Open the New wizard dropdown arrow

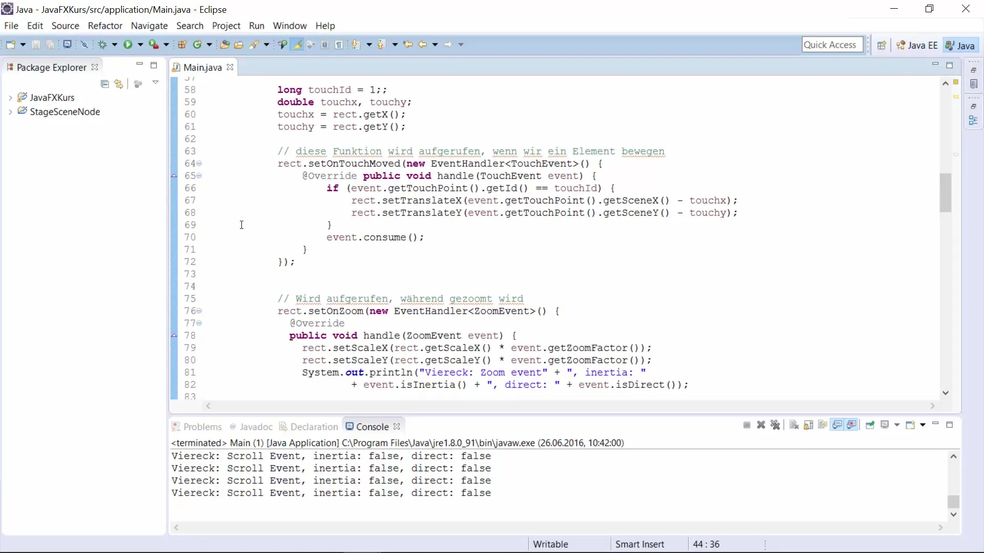(23, 45)
